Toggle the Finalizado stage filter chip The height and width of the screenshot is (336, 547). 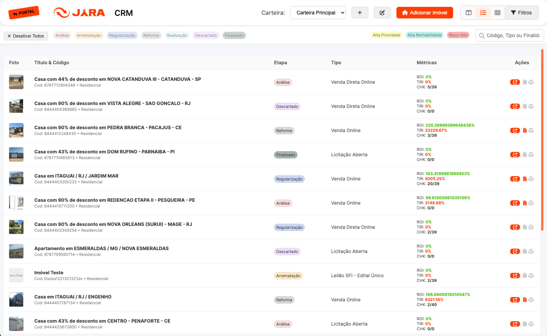(234, 35)
